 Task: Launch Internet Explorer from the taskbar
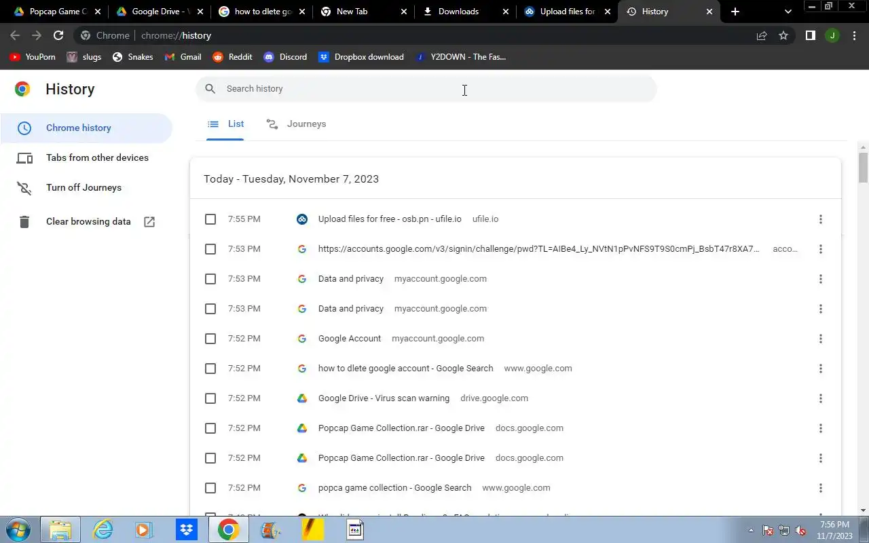[103, 529]
